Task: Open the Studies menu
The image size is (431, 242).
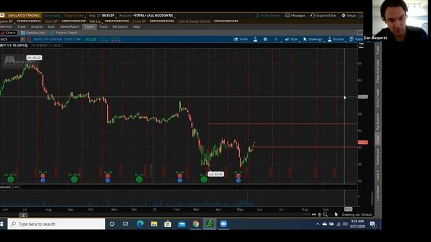Action: (x=335, y=39)
